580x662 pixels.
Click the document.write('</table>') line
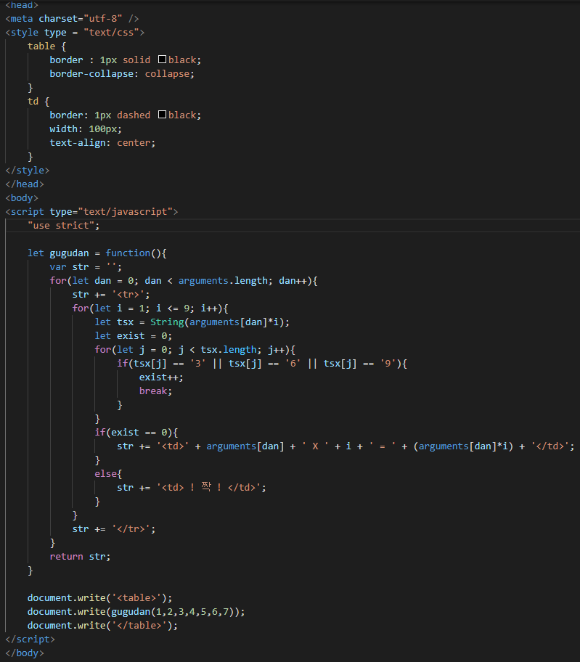102,625
